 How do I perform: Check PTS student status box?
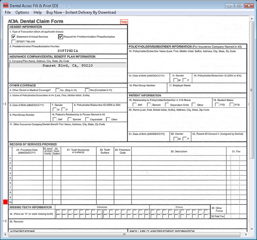coord(232,104)
